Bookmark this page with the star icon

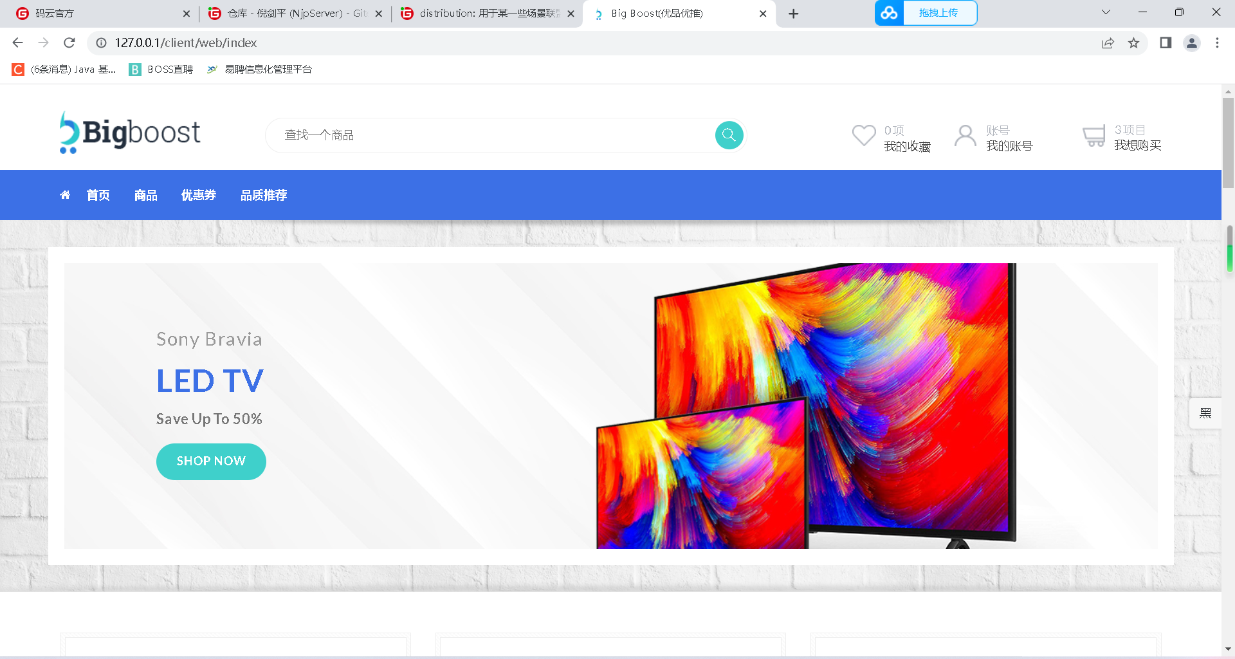1133,43
